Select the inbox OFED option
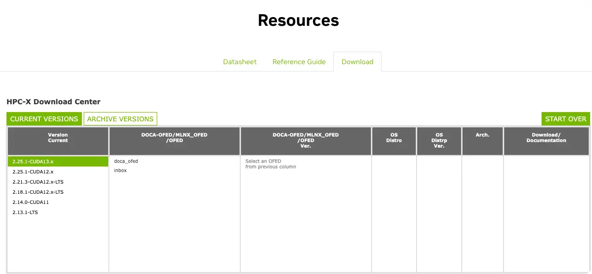 tap(120, 171)
